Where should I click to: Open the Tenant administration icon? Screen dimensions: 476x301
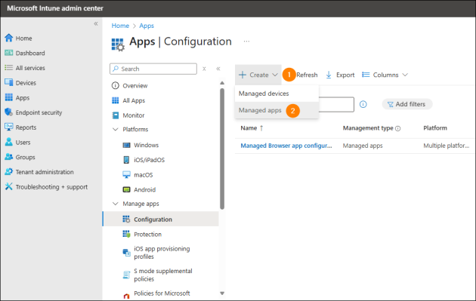tap(9, 171)
